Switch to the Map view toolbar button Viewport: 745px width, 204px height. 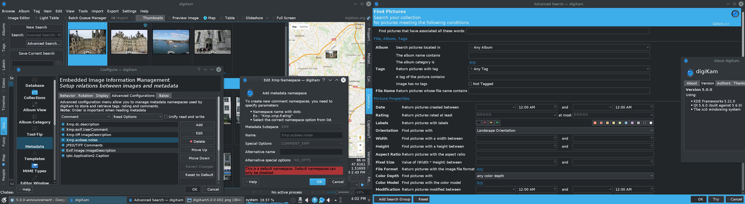(x=209, y=18)
